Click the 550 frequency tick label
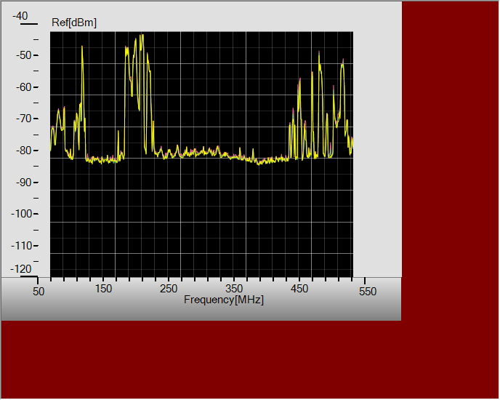500x400 pixels. pos(368,292)
